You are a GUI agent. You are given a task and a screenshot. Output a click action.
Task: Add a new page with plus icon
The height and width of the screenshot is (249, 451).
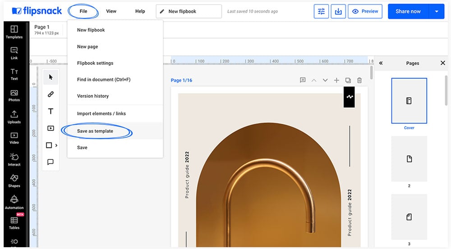[x=336, y=80]
